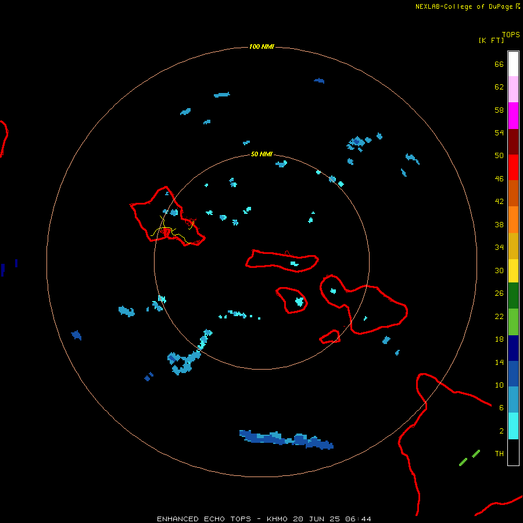Click the legend value 30
This screenshot has height=523, width=523.
499,270
